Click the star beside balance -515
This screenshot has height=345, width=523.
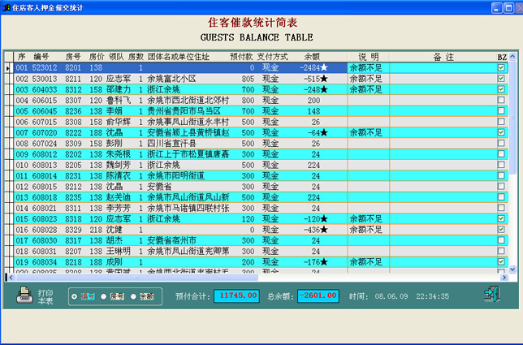[x=324, y=79]
